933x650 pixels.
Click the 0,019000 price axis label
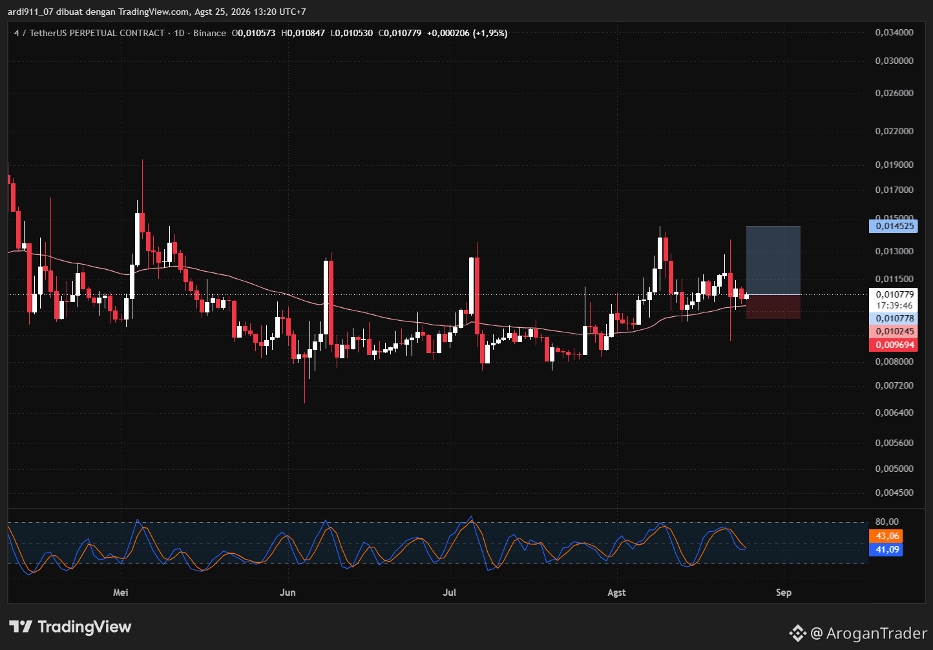click(894, 165)
